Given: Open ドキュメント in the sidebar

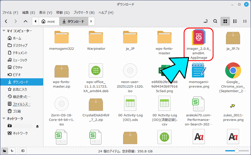Looking at the screenshot, I should [22, 53].
